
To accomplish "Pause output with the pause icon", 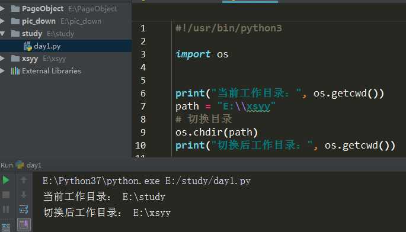I will pos(6,210).
